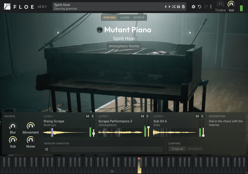Click the v2.0.1 version label
Image resolution: width=248 pixels, height=174 pixels.
tap(42, 7)
